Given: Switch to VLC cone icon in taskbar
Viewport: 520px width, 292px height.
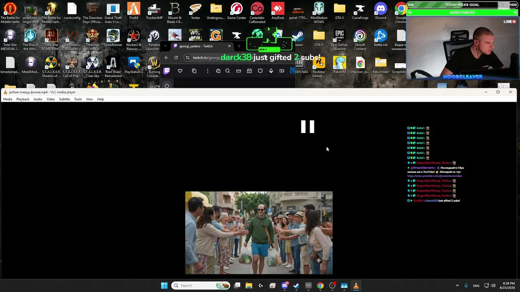Looking at the screenshot, I should tap(356, 286).
